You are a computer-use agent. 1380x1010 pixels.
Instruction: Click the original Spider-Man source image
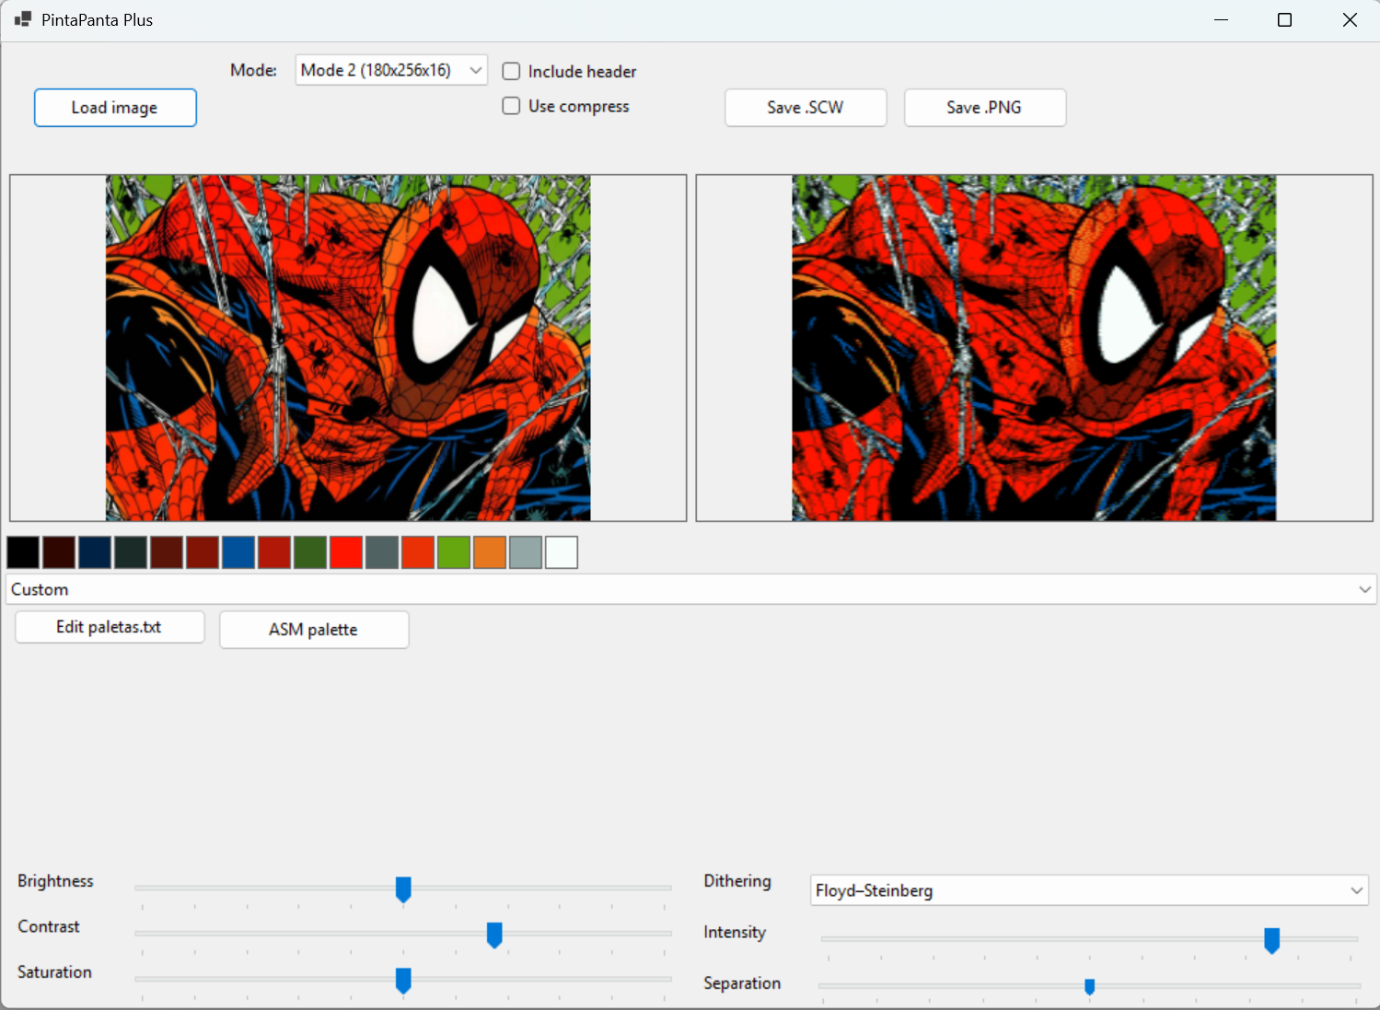click(348, 348)
